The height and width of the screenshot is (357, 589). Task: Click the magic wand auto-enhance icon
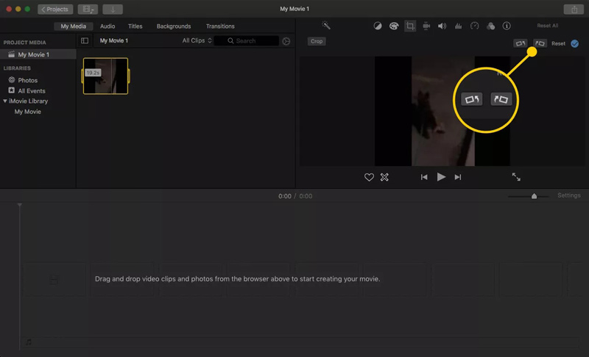click(326, 26)
